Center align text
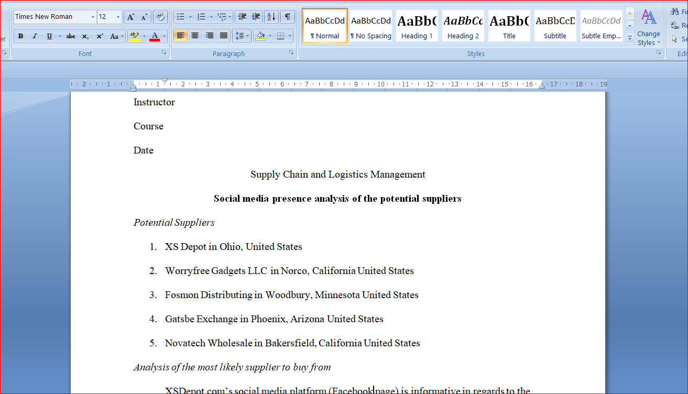 coord(195,36)
